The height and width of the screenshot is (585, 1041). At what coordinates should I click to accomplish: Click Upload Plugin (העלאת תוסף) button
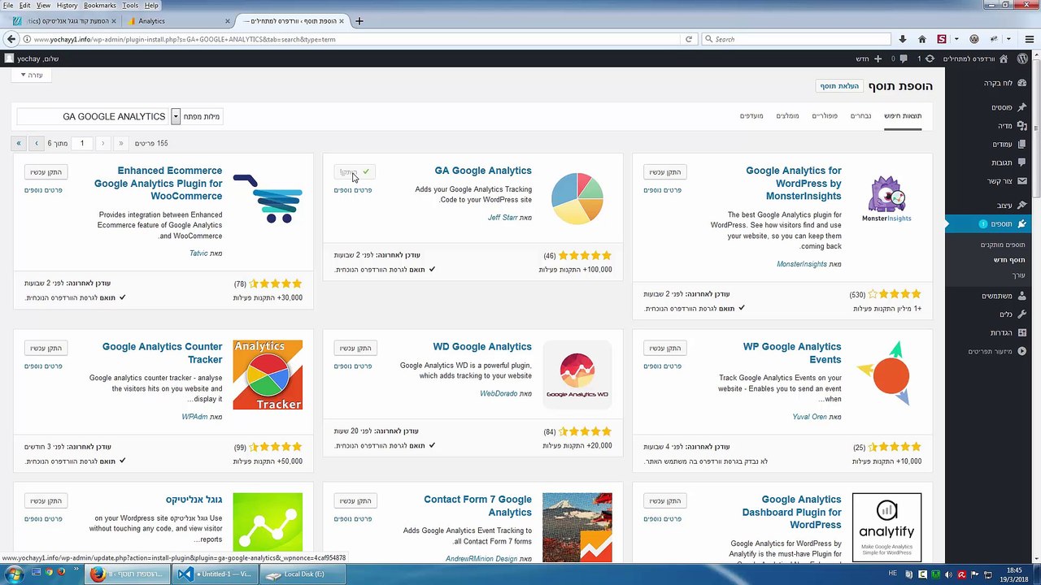[x=839, y=86]
